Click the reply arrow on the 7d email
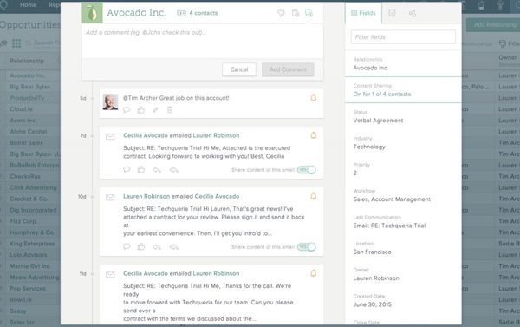The width and height of the screenshot is (520, 327). tap(157, 170)
